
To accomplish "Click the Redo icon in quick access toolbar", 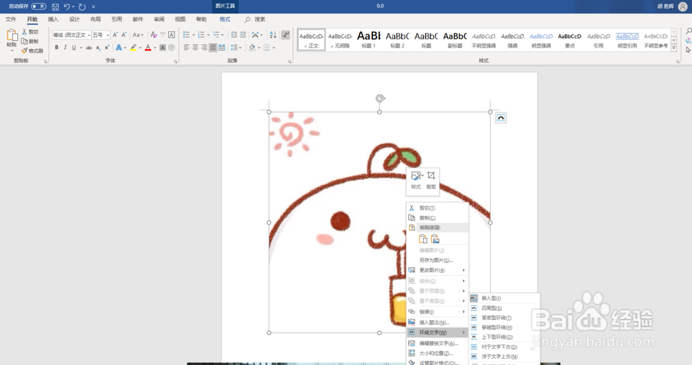I will click(x=82, y=7).
